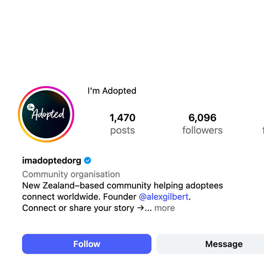This screenshot has width=264, height=264.
Task: Click the Community organisation category label
Action: (71, 174)
